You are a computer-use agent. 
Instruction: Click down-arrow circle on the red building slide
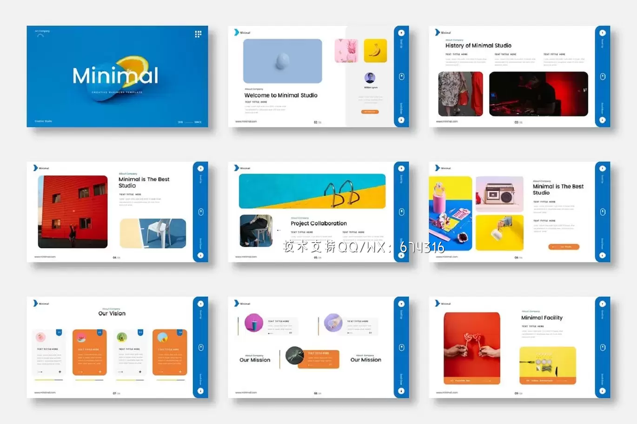[200, 255]
